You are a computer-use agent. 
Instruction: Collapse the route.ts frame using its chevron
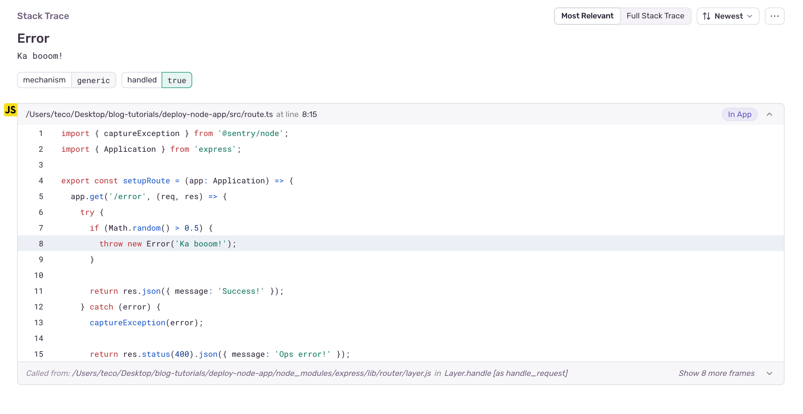(770, 114)
